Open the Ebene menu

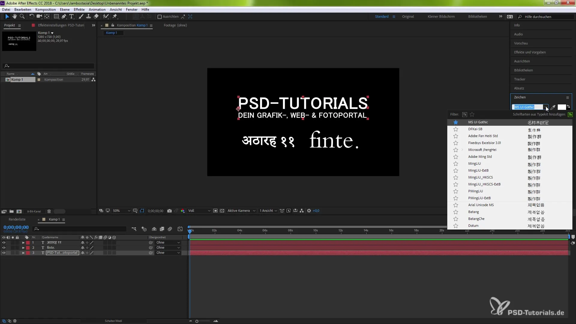pos(65,10)
